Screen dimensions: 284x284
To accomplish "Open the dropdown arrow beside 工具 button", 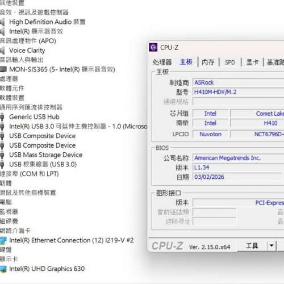I will [272, 246].
